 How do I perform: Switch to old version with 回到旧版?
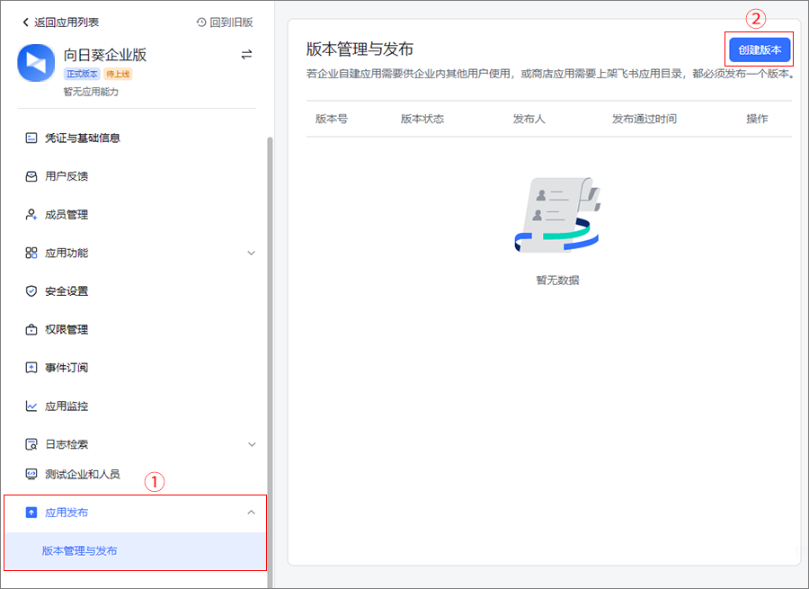225,22
